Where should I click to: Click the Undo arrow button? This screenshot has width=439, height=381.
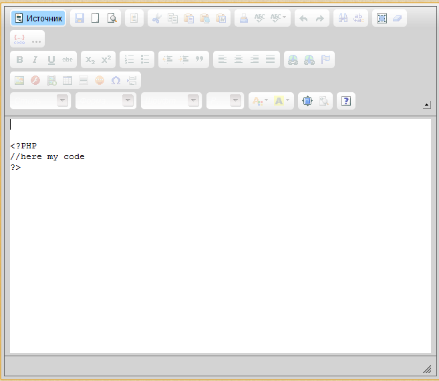[x=304, y=18]
